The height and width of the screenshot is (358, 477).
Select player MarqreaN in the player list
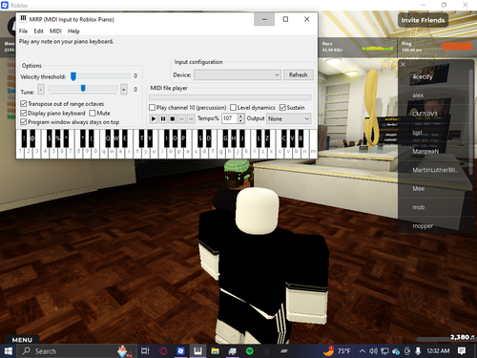point(425,151)
